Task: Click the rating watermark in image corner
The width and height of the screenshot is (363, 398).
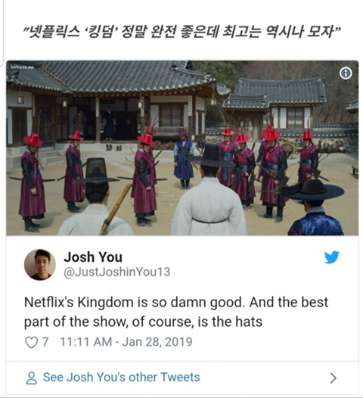Action: (x=22, y=67)
